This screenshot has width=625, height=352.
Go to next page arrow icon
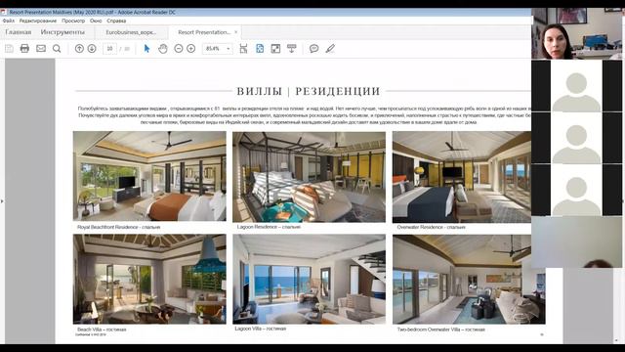92,49
